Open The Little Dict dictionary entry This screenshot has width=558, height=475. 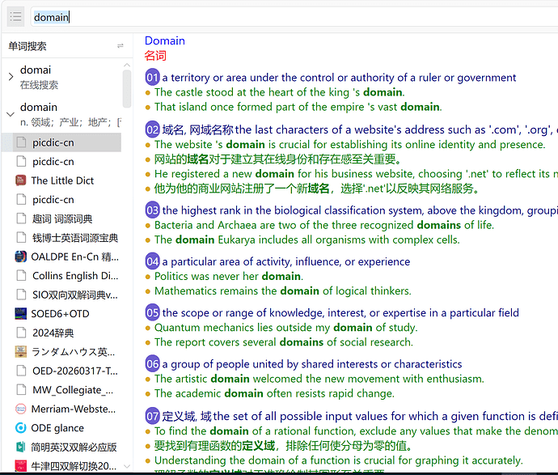point(62,180)
